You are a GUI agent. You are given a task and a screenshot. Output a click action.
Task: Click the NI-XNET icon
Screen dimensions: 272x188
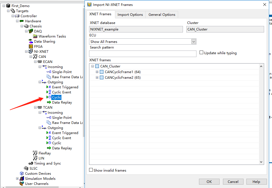(x=31, y=51)
